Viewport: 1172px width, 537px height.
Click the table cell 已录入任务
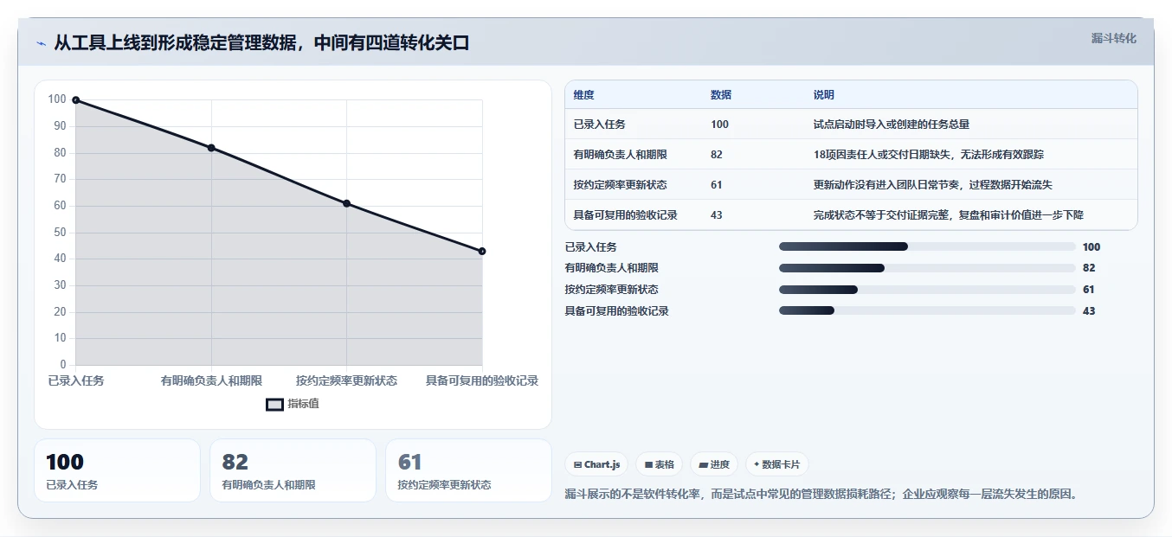pos(599,125)
